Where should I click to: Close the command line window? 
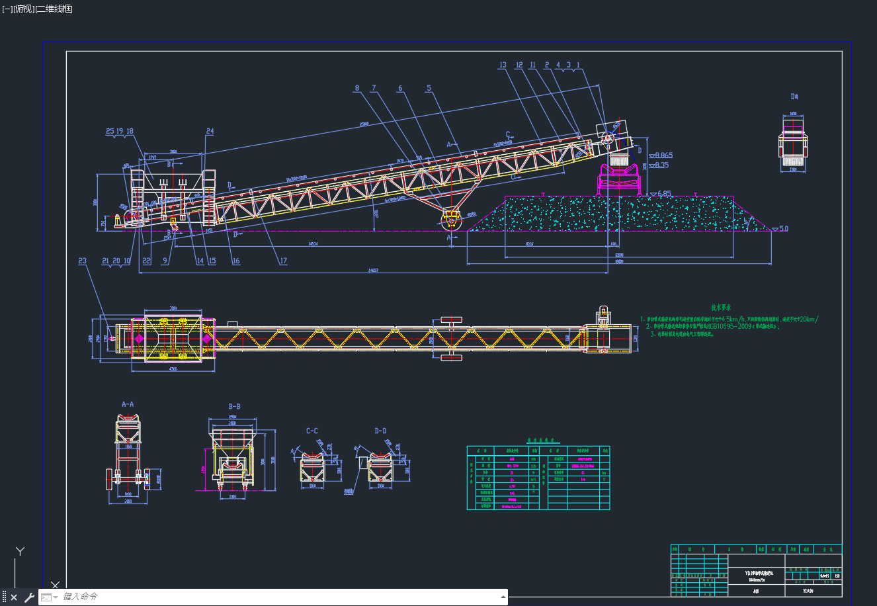[14, 597]
